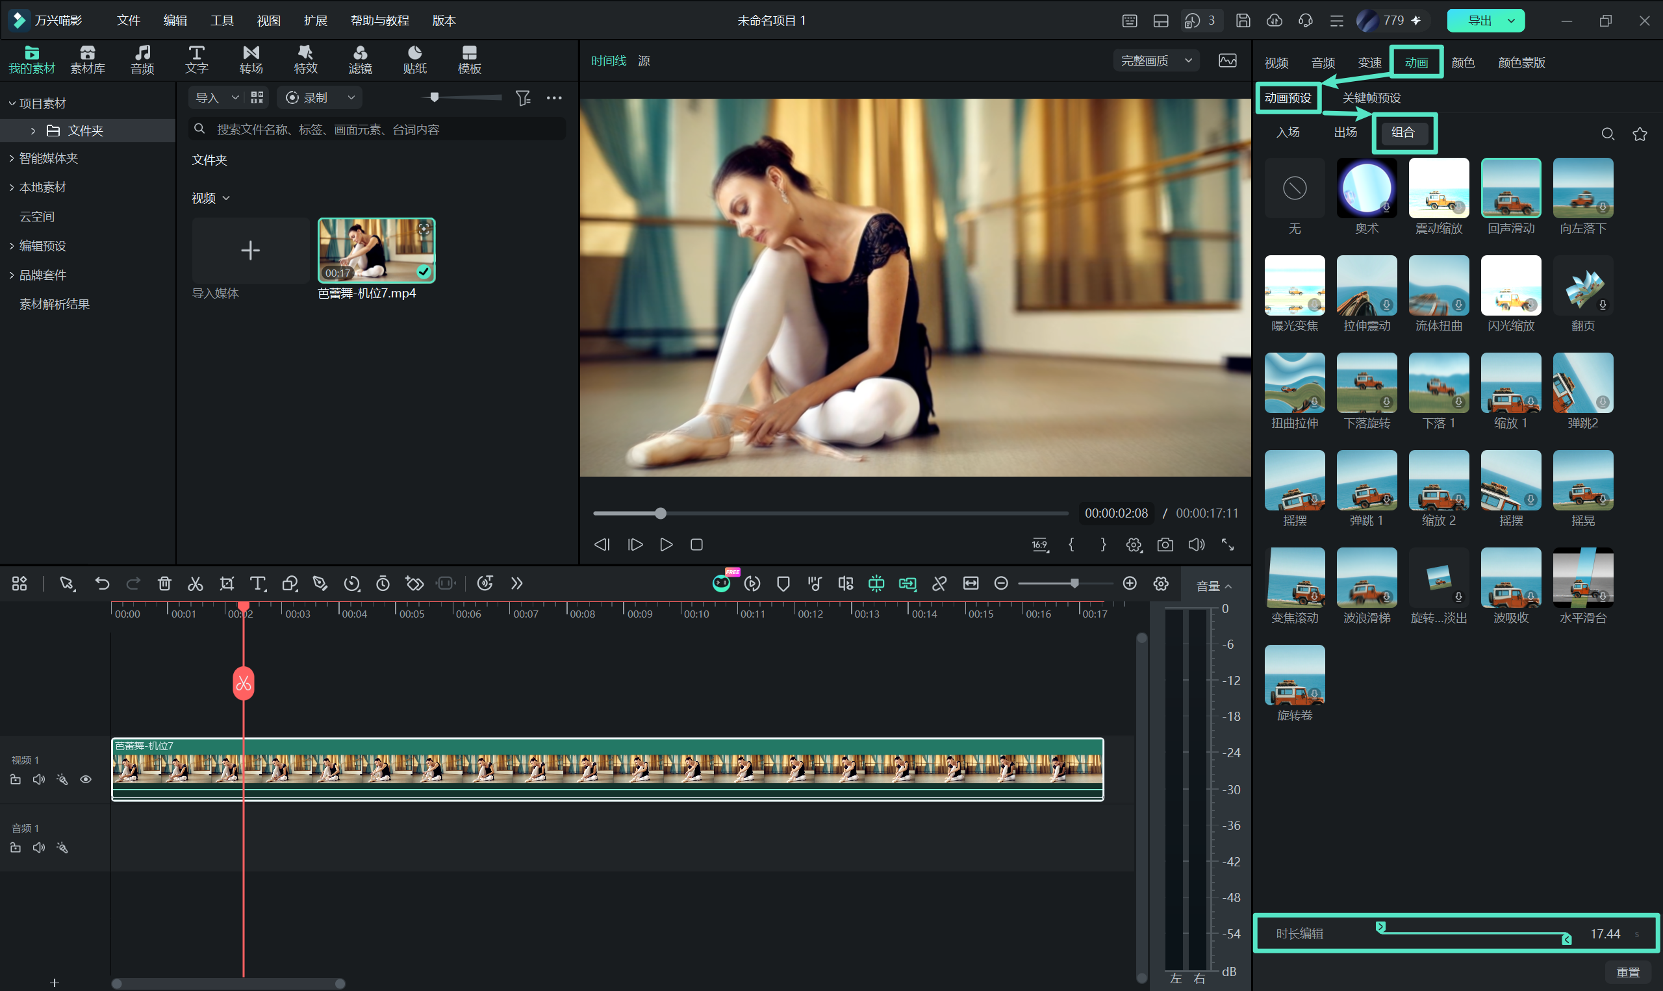Open the 文件 menu
This screenshot has width=1663, height=991.
tap(128, 21)
